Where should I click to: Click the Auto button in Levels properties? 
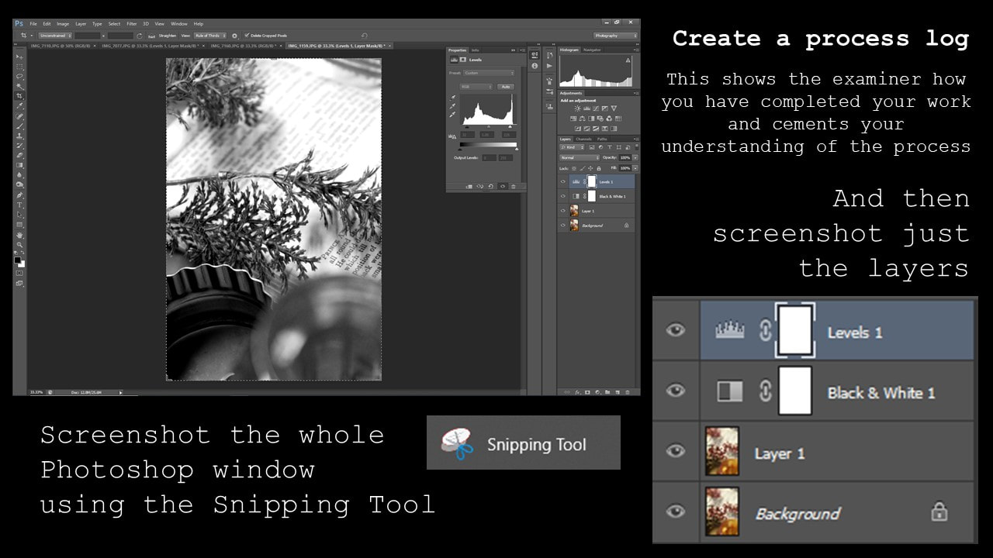[x=505, y=87]
